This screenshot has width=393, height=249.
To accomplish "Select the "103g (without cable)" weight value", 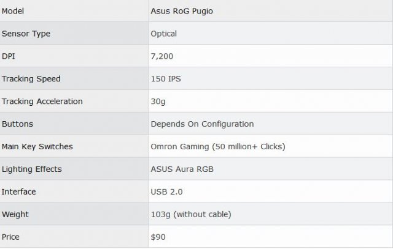I will pyautogui.click(x=192, y=215).
